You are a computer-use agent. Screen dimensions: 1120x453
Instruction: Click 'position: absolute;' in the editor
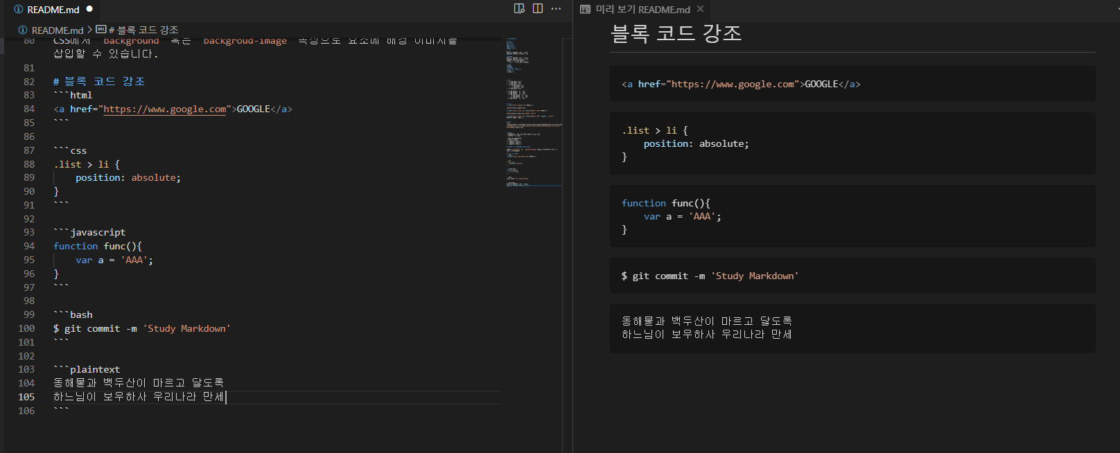128,178
